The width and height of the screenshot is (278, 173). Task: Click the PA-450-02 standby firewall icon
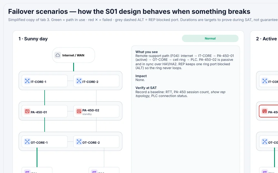click(x=79, y=111)
